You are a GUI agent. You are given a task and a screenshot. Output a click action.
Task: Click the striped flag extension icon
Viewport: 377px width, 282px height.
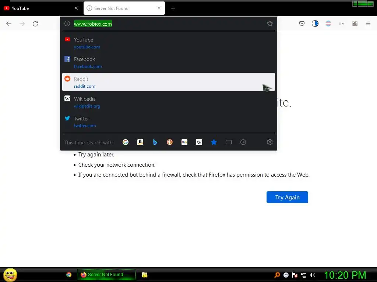328,23
